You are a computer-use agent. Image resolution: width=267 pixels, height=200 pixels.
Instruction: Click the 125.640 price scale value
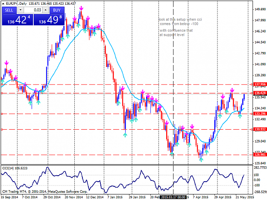pos(260,163)
